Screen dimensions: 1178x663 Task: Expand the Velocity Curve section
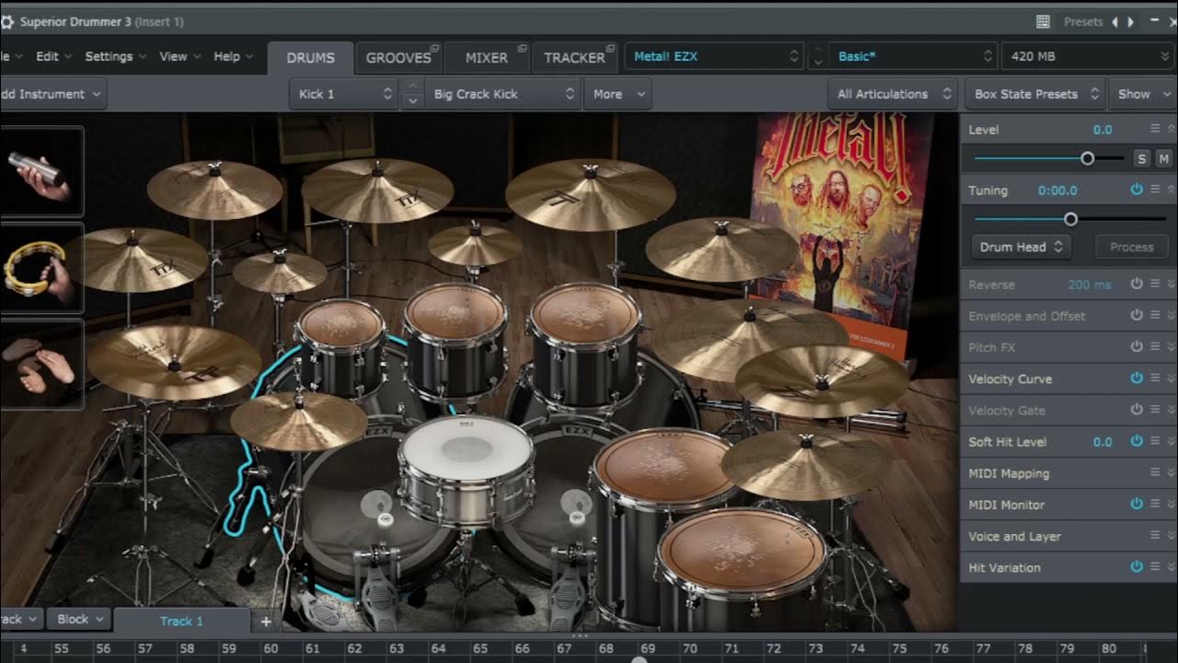tap(1171, 378)
